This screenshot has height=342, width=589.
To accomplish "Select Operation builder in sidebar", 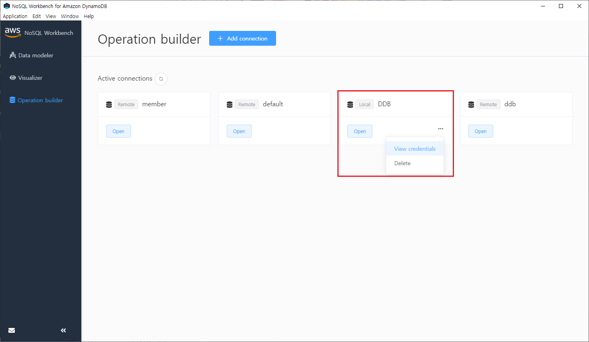I will (36, 100).
